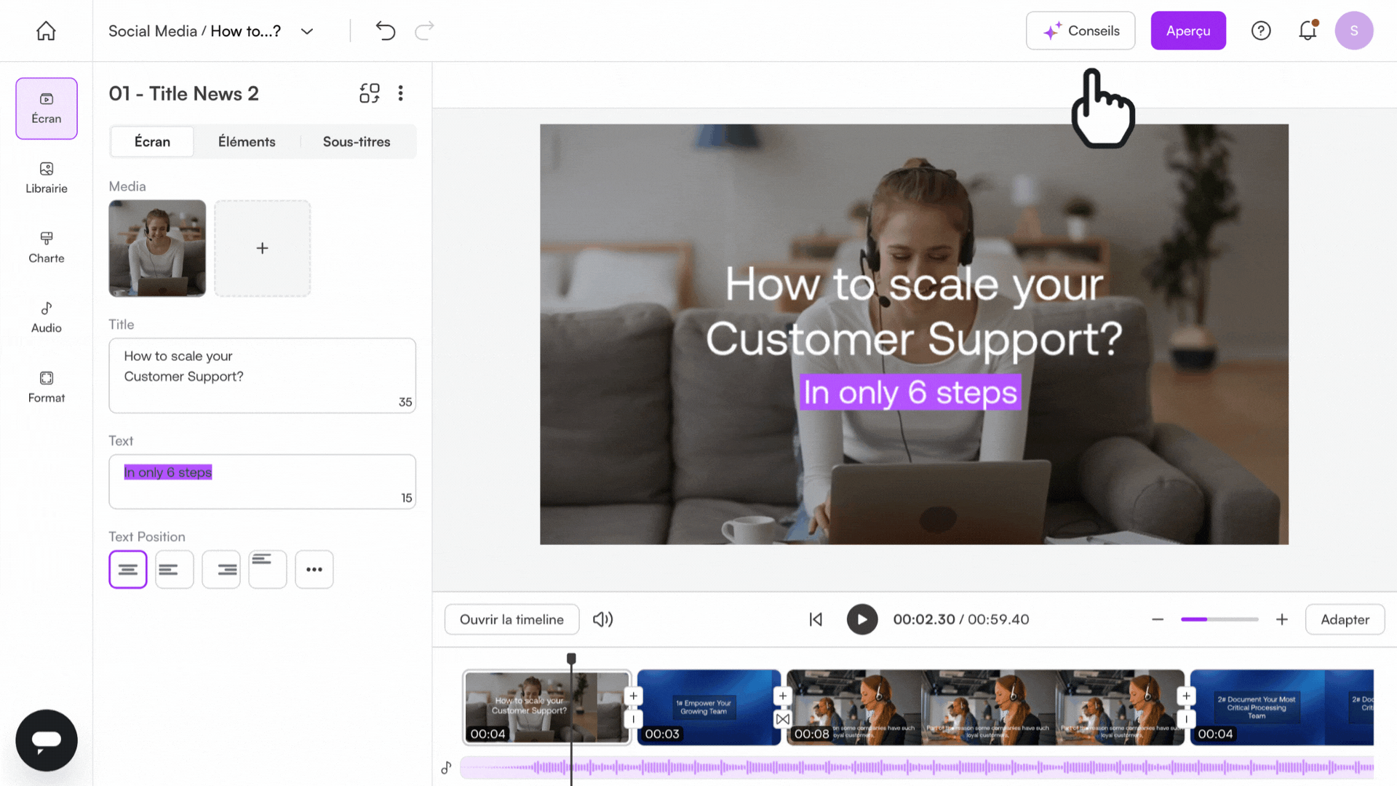Adjust the timeline zoom slider
The image size is (1397, 786).
[1219, 619]
